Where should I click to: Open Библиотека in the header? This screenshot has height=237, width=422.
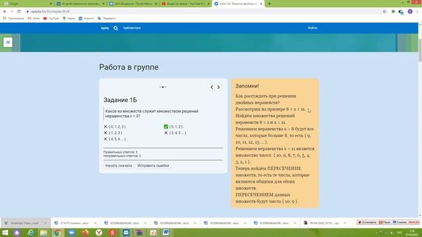[132, 28]
